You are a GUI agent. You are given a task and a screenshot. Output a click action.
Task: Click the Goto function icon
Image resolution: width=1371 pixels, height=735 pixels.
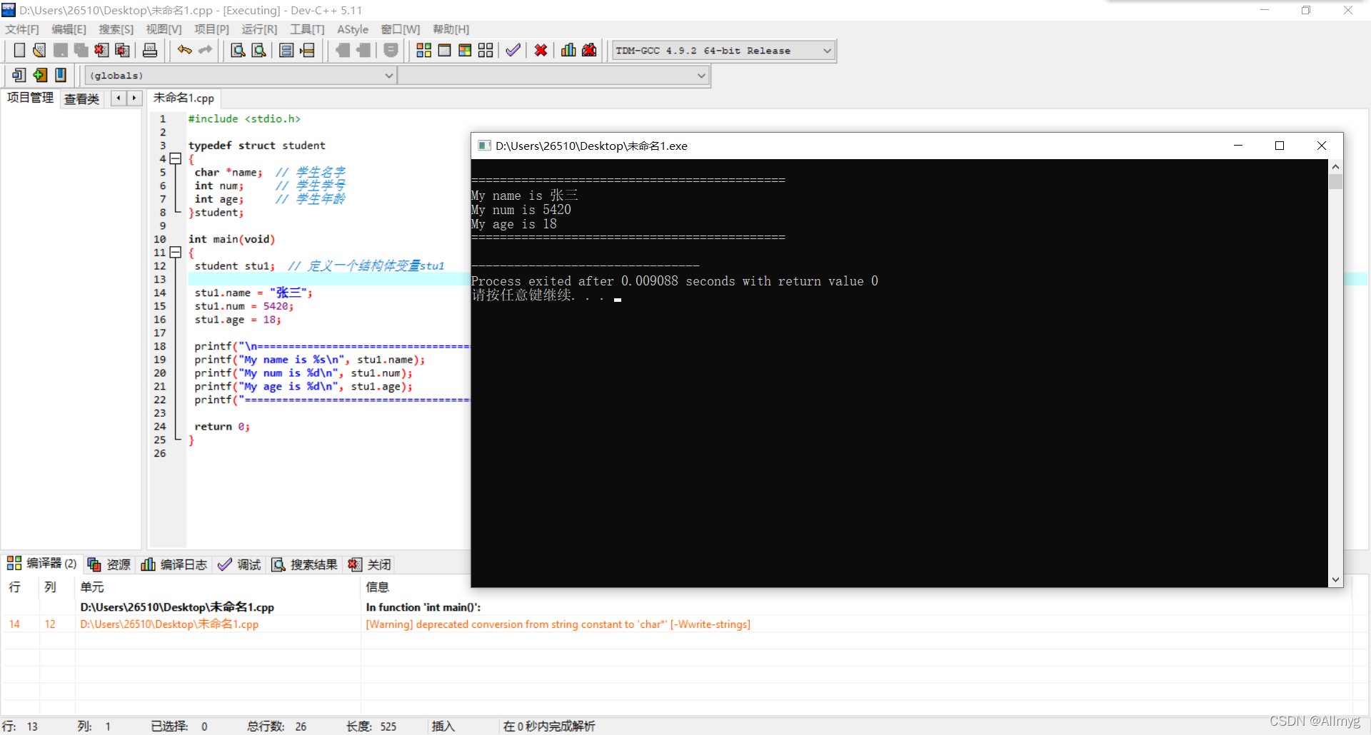coord(286,50)
